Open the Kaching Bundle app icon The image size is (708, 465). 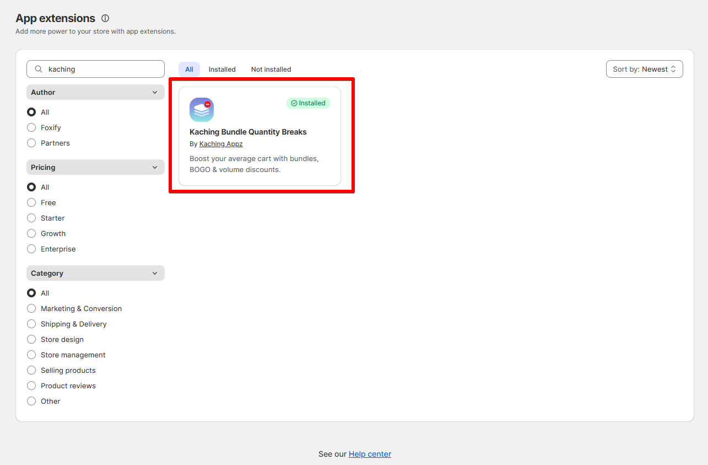pos(202,110)
